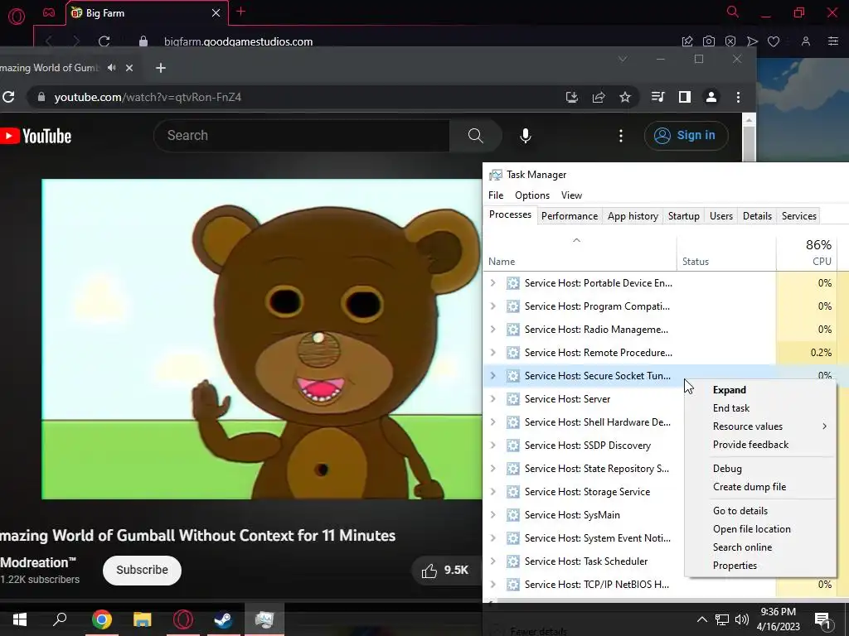849x636 pixels.
Task: Expand Service Host: Portable Device row
Action: [x=492, y=283]
